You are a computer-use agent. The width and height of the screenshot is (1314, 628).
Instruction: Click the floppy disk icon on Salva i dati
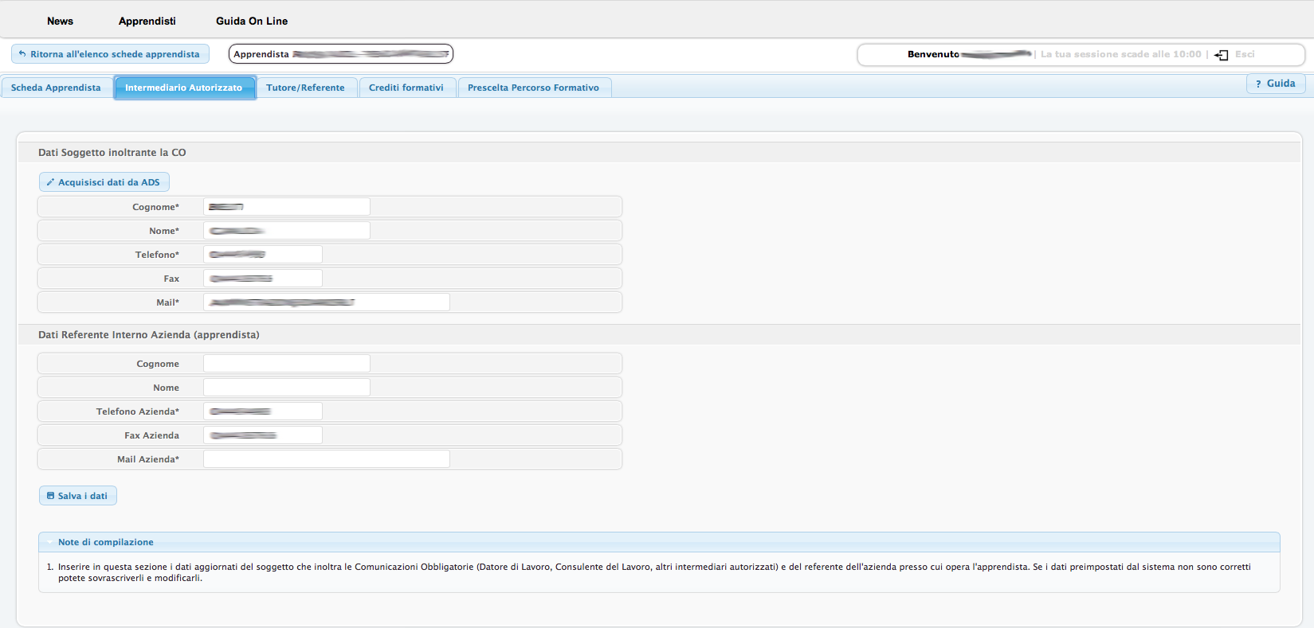pos(50,496)
